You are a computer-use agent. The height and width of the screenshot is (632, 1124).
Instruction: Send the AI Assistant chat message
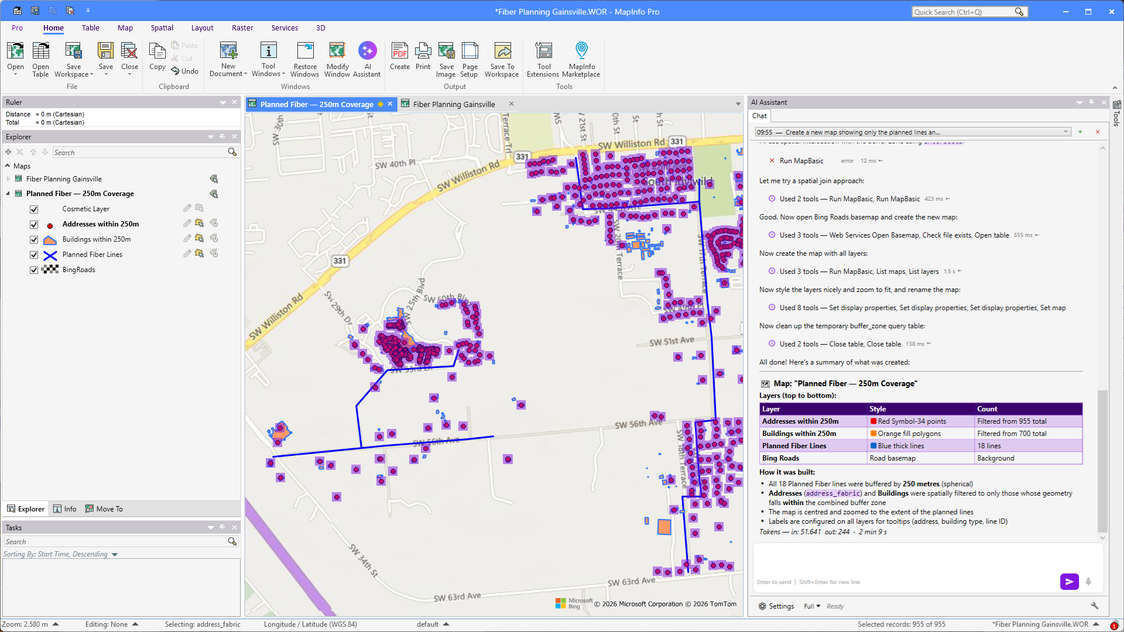click(1069, 582)
